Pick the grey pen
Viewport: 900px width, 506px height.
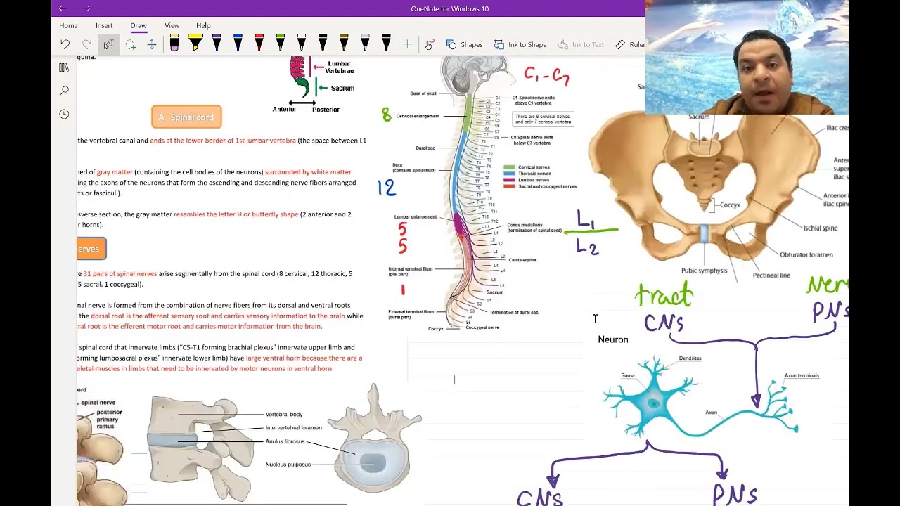click(x=365, y=44)
